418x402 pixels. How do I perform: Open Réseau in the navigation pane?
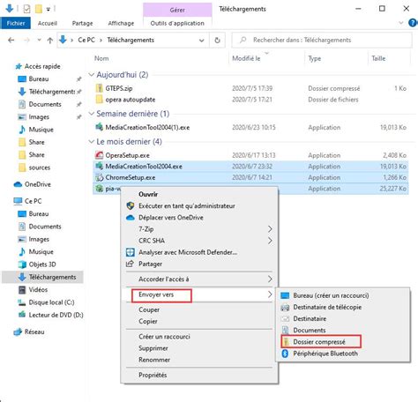(34, 331)
